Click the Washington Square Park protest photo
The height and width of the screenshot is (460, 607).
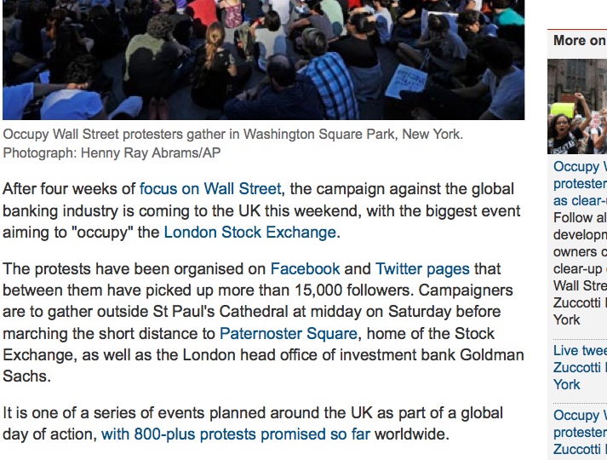263,60
